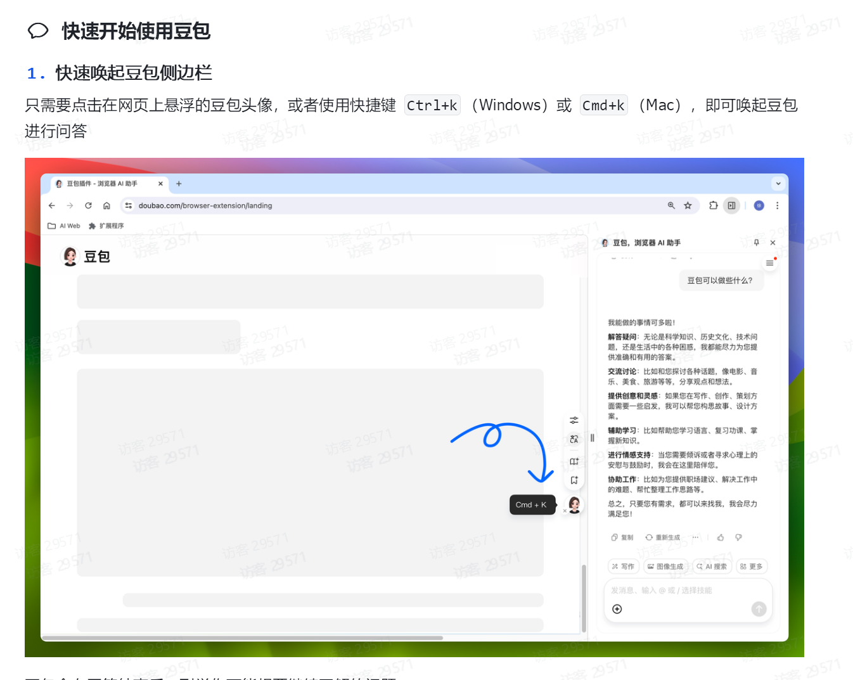Pin the 豆包 side panel
Screen dimensions: 853x680
(756, 242)
